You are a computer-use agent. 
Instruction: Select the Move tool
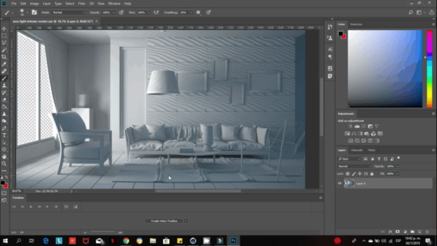[x=4, y=29]
